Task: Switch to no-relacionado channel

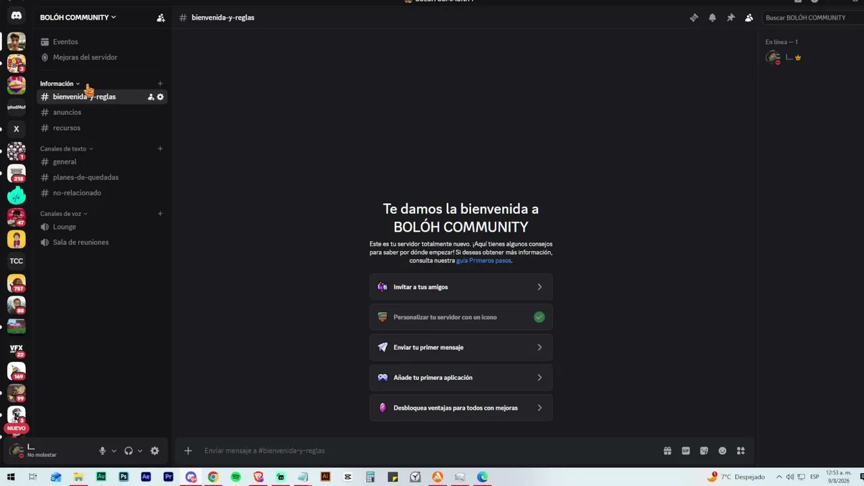Action: 102,193
